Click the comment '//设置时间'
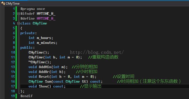Image resolution: width=189 pixels, height=99 pixels. tap(124, 77)
